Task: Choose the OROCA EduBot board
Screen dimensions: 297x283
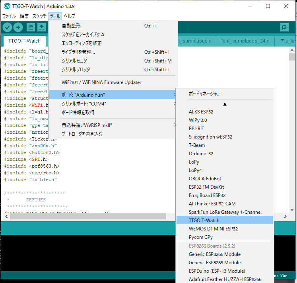Action: (225, 178)
